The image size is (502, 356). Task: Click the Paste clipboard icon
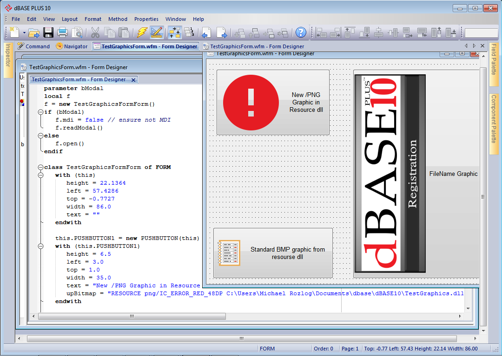tap(124, 32)
